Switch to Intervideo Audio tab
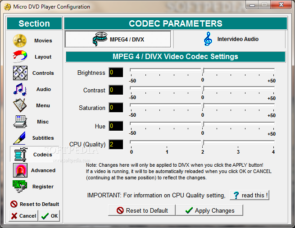295x228 pixels. pyautogui.click(x=230, y=39)
